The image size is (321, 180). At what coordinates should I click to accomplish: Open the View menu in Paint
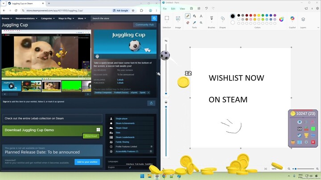point(182,8)
